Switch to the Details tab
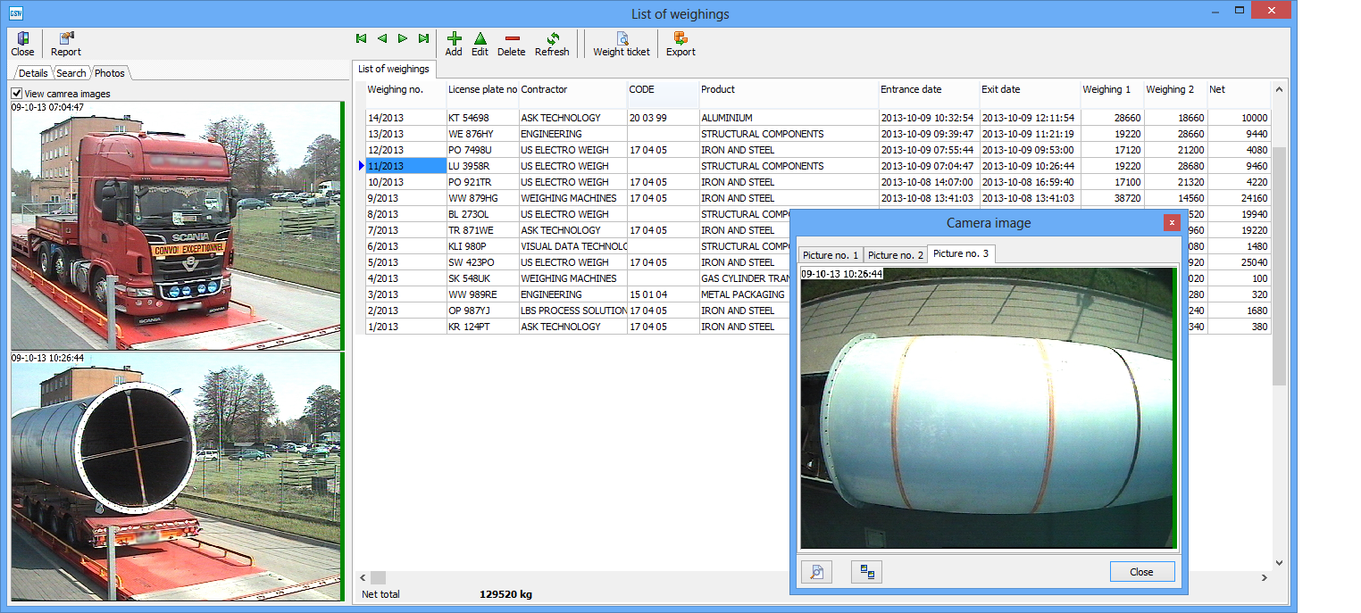The image size is (1361, 613). tap(33, 73)
